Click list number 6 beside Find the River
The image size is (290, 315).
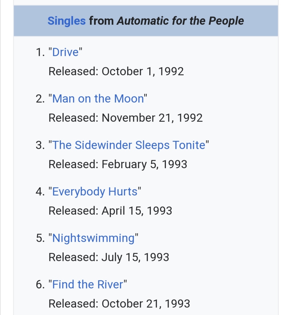tap(40, 285)
